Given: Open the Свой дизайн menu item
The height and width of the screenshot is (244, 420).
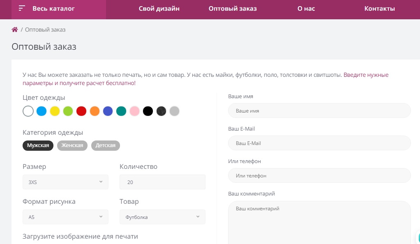Looking at the screenshot, I should point(159,9).
